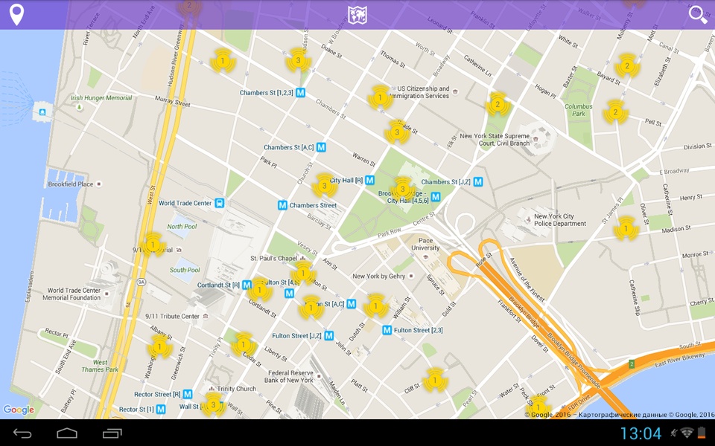Image resolution: width=715 pixels, height=446 pixels.
Task: Tap yellow 1 marker on Albany St
Action: [x=159, y=347]
